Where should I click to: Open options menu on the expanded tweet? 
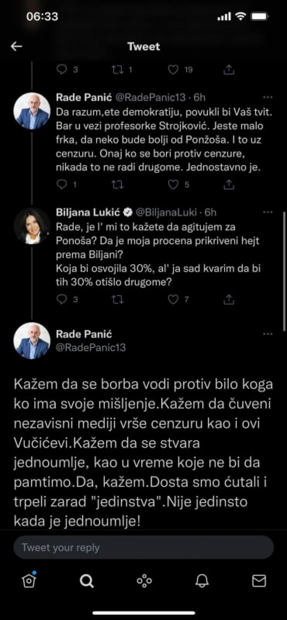(268, 333)
